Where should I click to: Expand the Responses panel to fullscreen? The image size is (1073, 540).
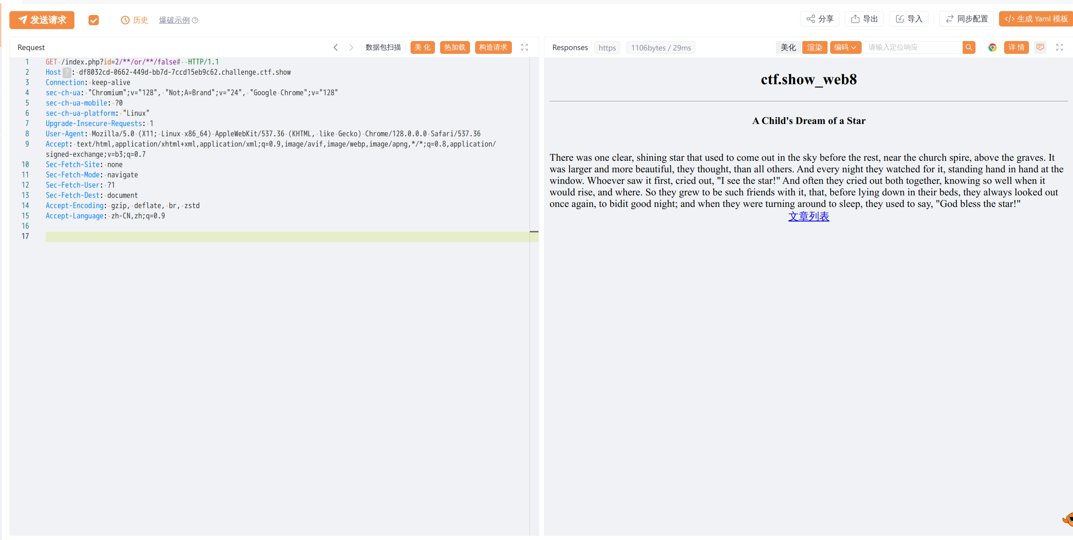coord(1059,47)
